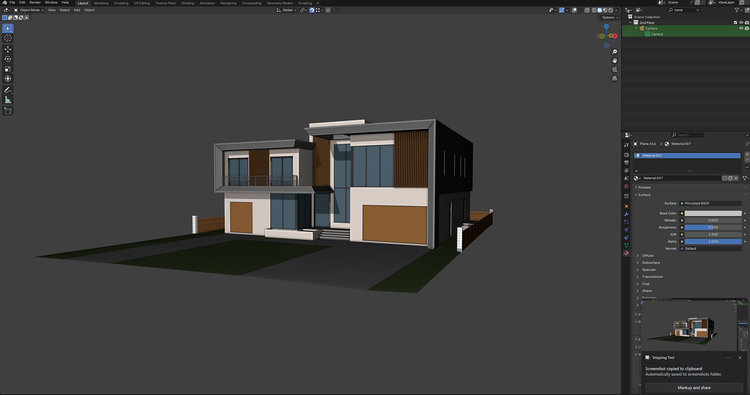The image size is (750, 395).
Task: Select the Measure tool
Action: [x=8, y=100]
